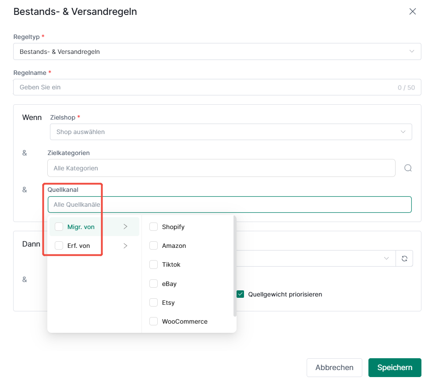Open the Regeltyp dropdown

[x=217, y=51]
